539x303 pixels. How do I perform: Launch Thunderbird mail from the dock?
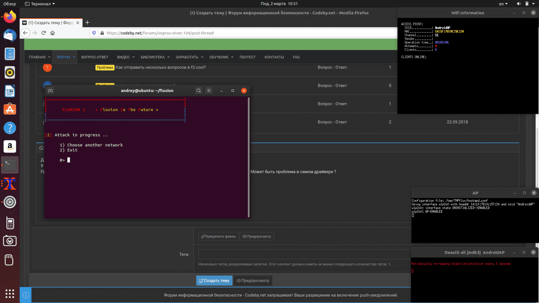tap(10, 35)
